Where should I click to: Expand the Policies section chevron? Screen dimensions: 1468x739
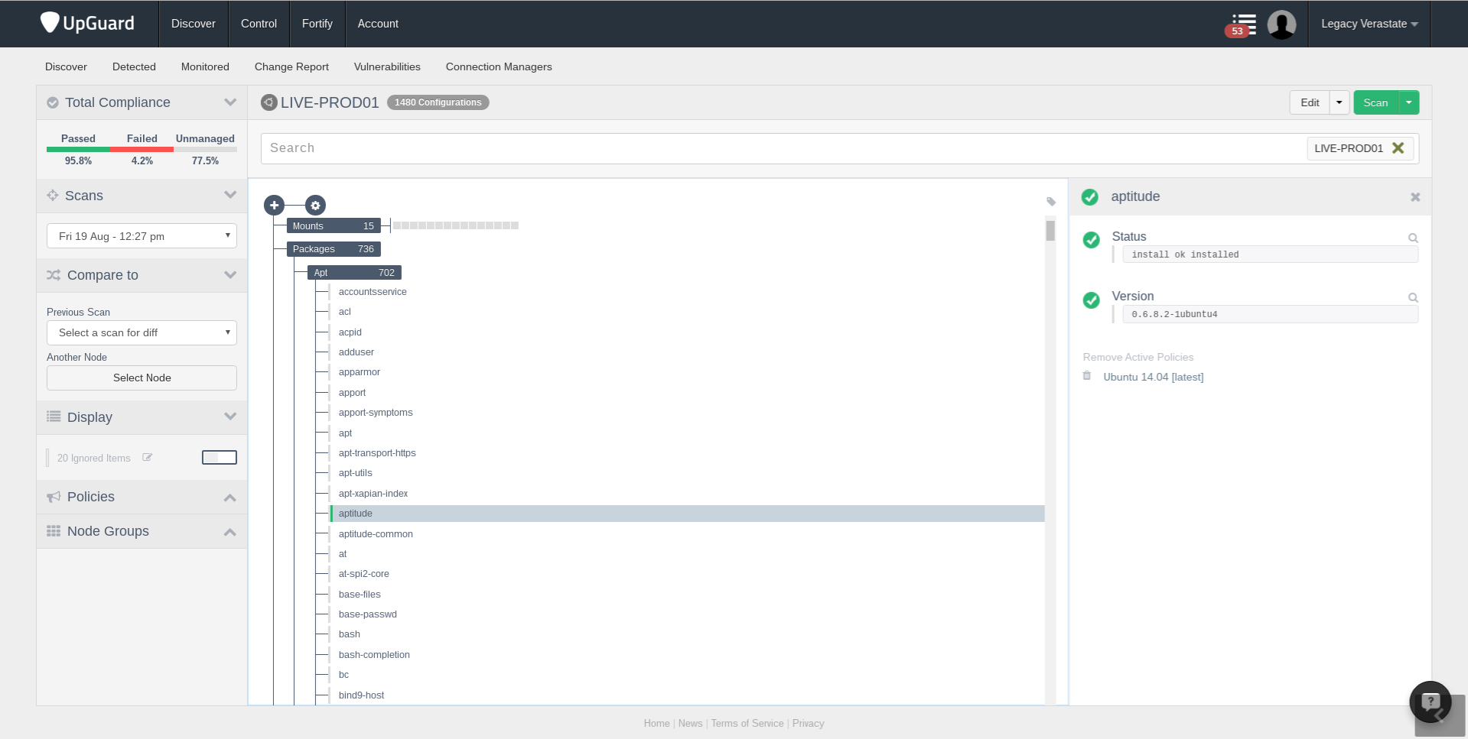(230, 498)
